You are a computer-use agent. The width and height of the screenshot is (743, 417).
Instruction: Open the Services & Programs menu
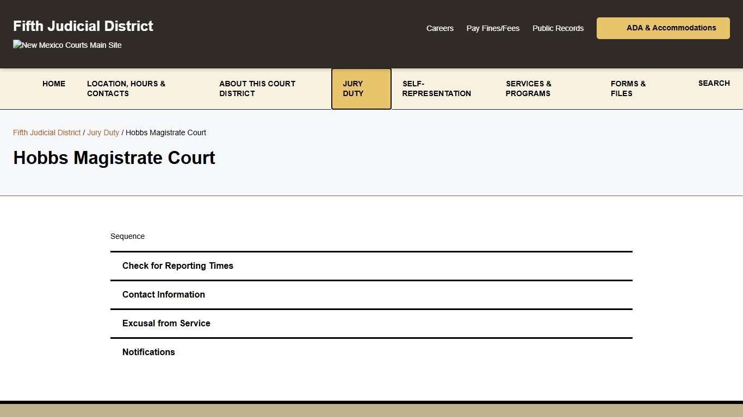[528, 89]
